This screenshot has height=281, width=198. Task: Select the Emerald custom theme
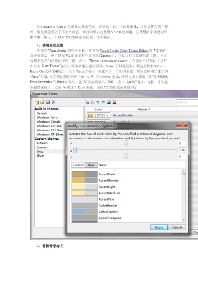[42, 147]
